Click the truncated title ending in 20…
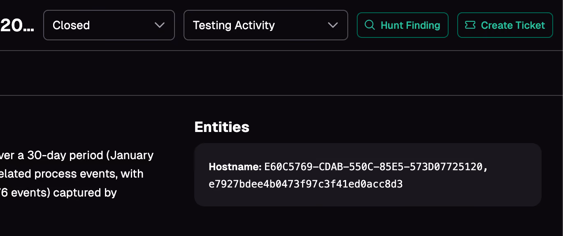Screen dimensions: 563x236 pos(17,25)
